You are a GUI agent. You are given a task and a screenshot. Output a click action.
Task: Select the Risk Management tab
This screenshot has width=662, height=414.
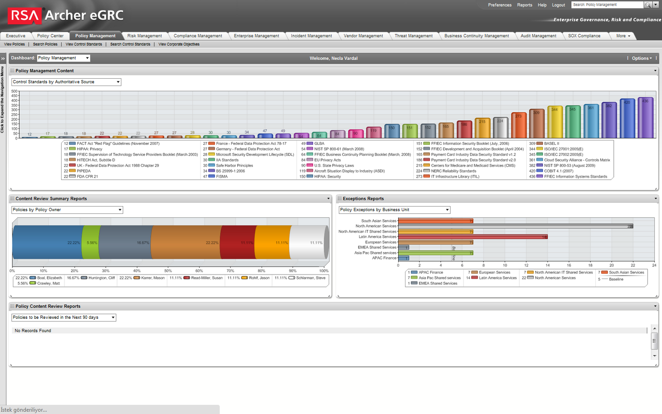click(x=144, y=36)
